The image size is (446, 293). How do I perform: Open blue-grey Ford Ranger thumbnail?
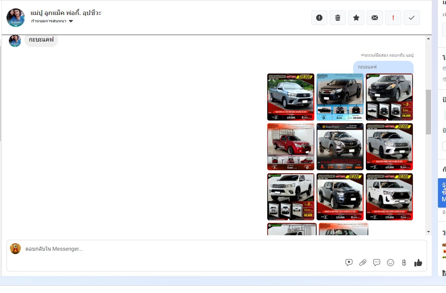click(x=340, y=197)
